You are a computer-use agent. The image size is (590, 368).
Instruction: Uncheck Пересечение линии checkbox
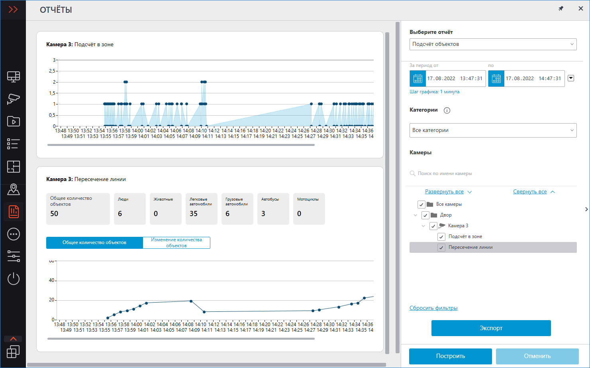441,248
